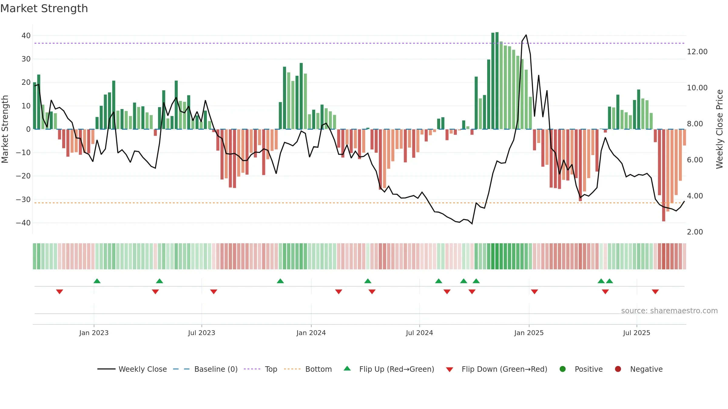Click the flip-down marker just after Jul 2025

[x=655, y=291]
